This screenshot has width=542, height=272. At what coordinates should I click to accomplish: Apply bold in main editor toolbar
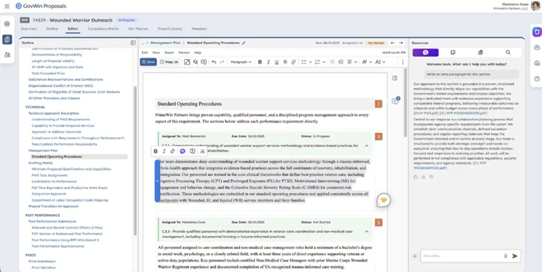(260, 62)
